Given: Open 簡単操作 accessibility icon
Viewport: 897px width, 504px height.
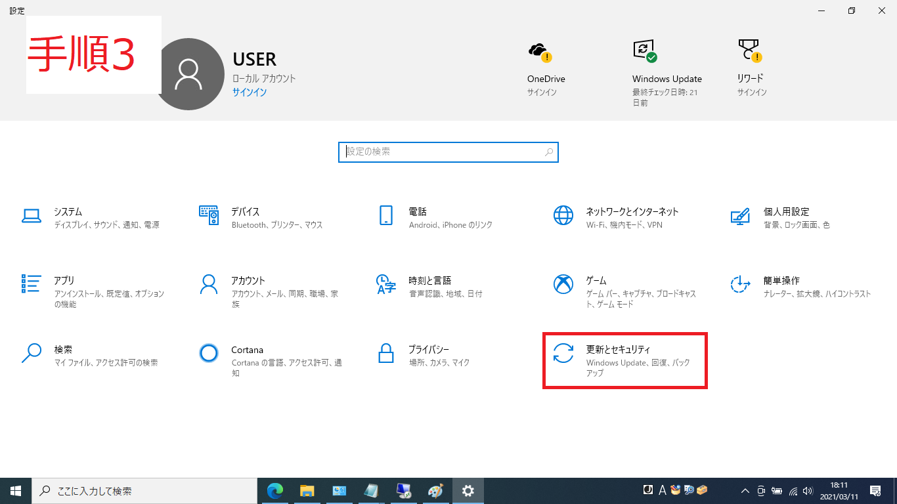Looking at the screenshot, I should pos(740,283).
